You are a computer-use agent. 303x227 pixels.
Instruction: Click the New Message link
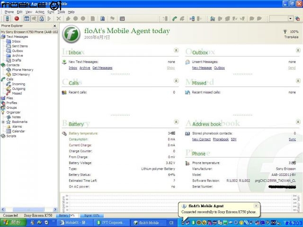[x=202, y=68]
